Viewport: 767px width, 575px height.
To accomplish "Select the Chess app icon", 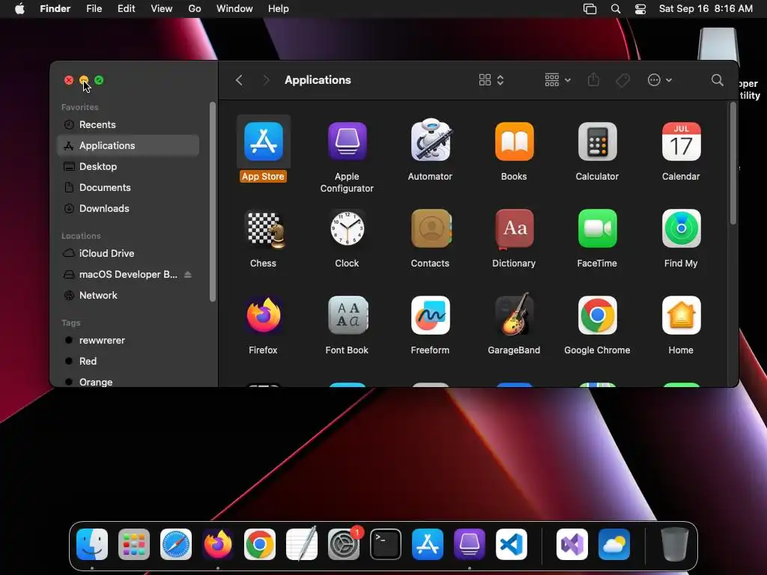I will 264,229.
